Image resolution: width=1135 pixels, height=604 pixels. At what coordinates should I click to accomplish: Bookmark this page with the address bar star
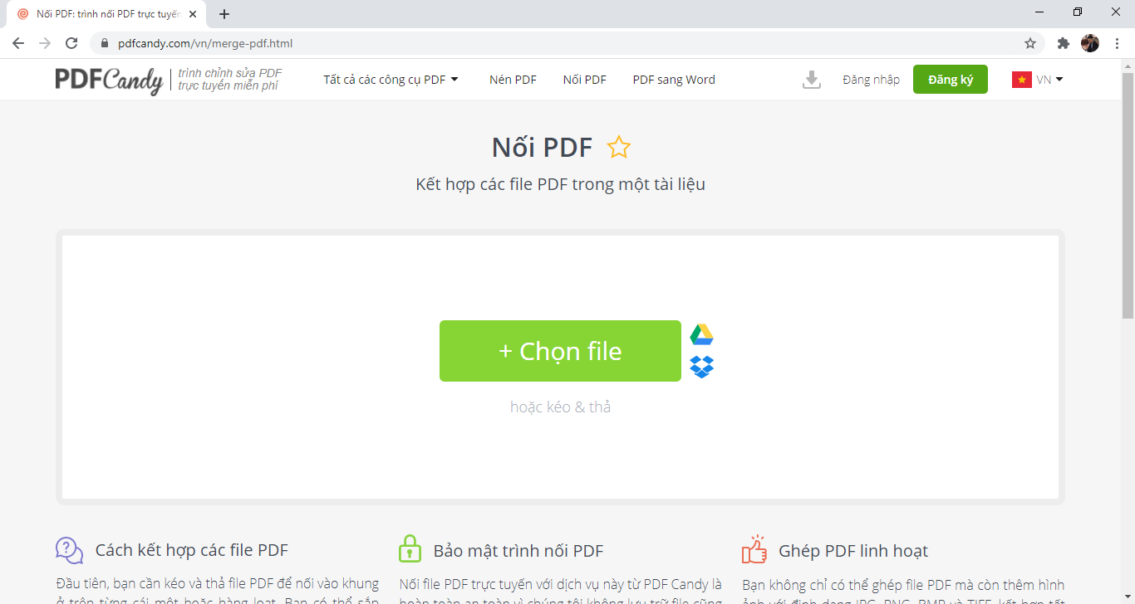coord(1030,43)
